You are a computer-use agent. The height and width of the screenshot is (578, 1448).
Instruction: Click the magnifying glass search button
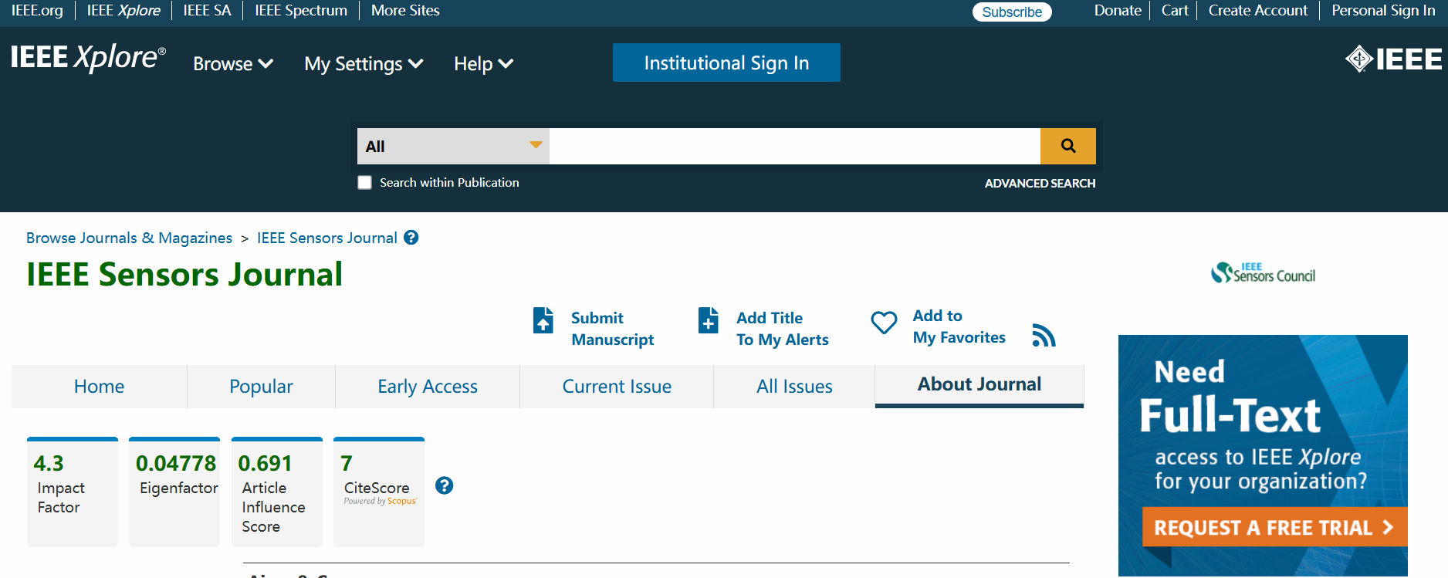(1067, 146)
